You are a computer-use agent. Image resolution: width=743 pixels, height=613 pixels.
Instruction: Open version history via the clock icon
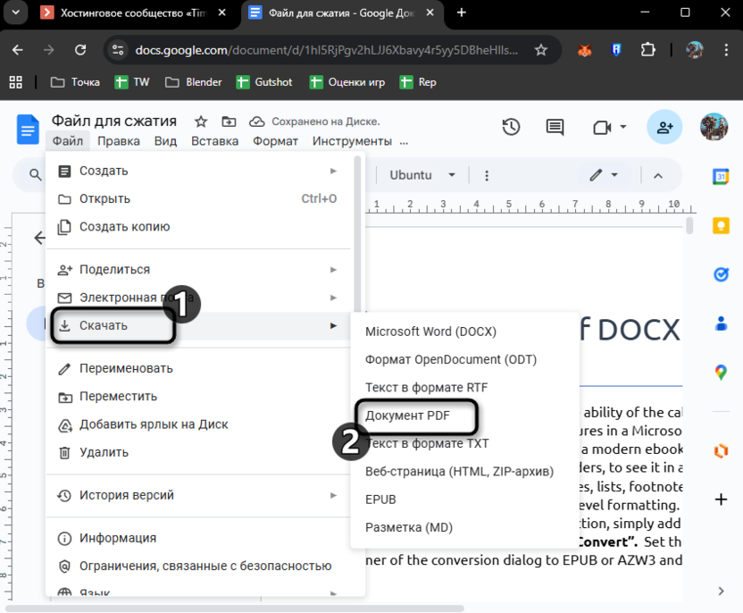coord(511,127)
